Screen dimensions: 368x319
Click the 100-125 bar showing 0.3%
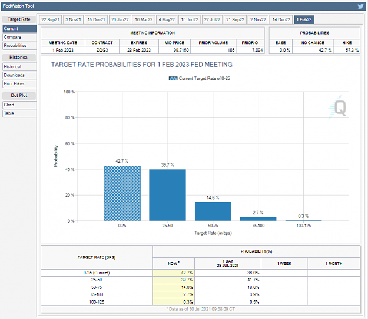303,220
